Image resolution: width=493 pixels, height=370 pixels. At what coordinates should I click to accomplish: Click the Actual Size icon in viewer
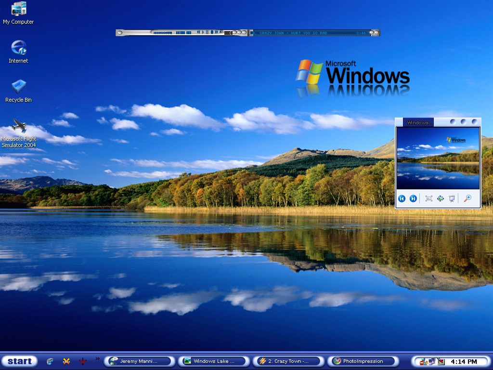[x=440, y=198]
